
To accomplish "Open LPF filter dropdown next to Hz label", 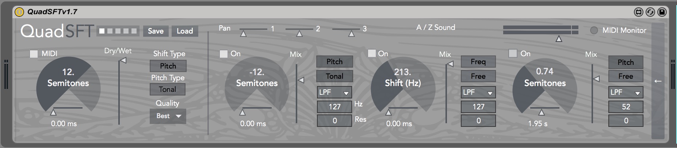I will click(x=334, y=93).
